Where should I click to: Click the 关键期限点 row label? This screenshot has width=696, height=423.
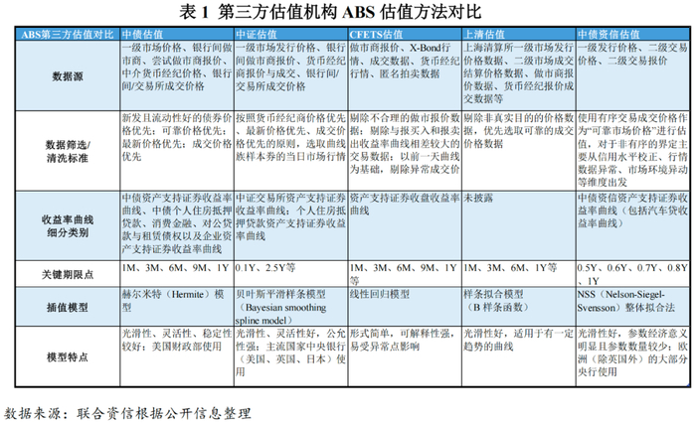pos(68,274)
